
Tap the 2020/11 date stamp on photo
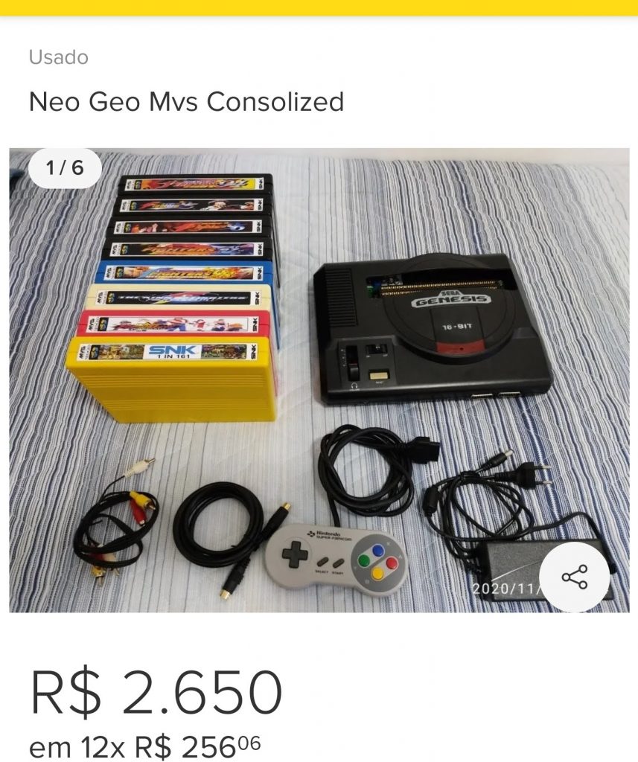pos(507,589)
